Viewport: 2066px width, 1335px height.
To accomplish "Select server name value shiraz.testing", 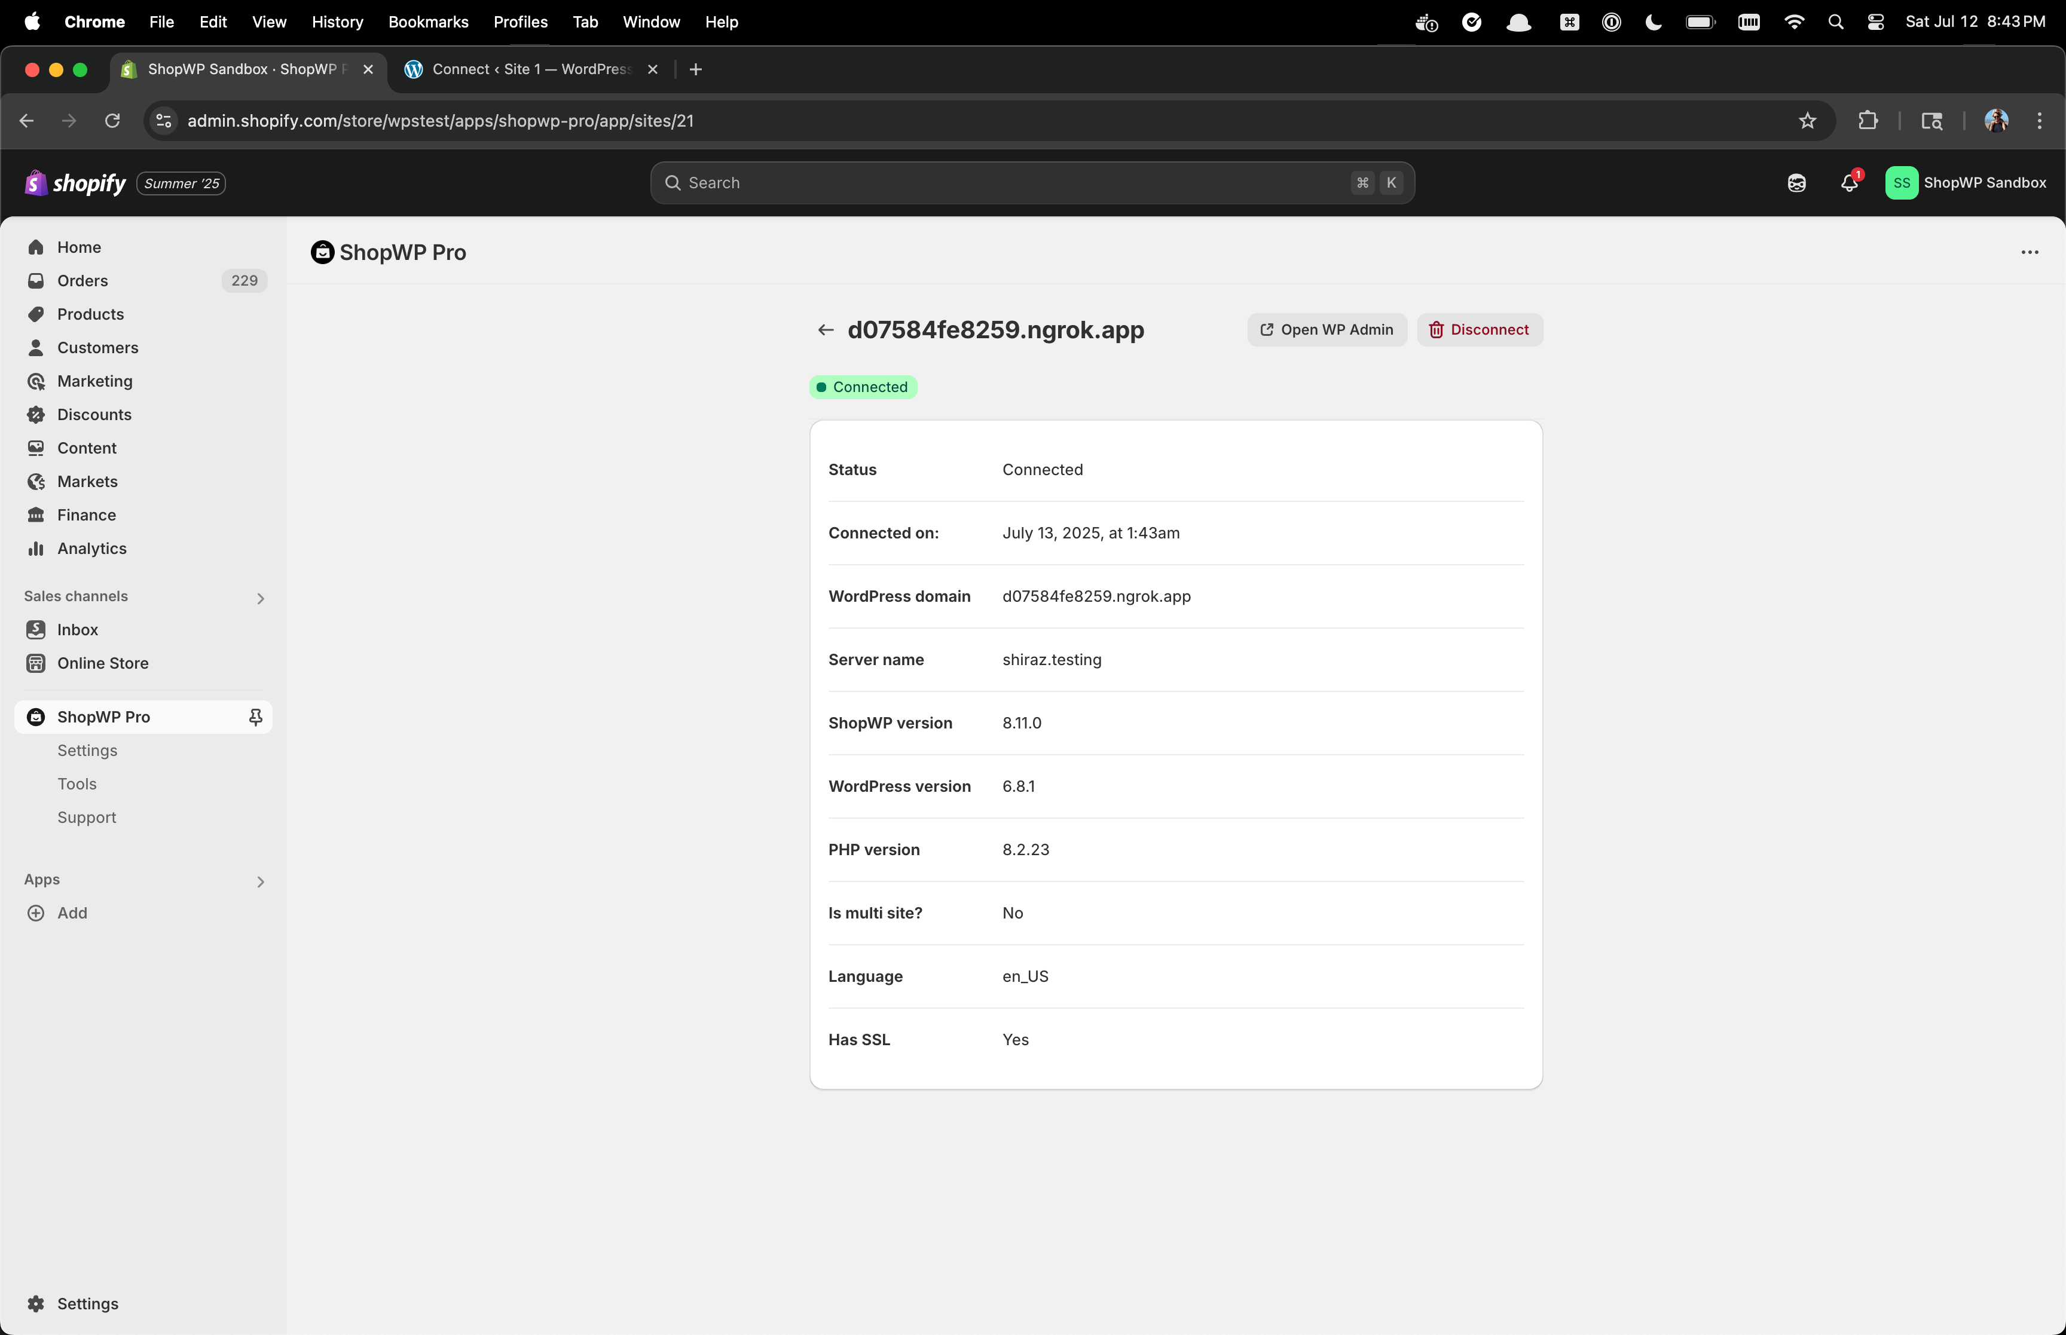I will (1052, 660).
